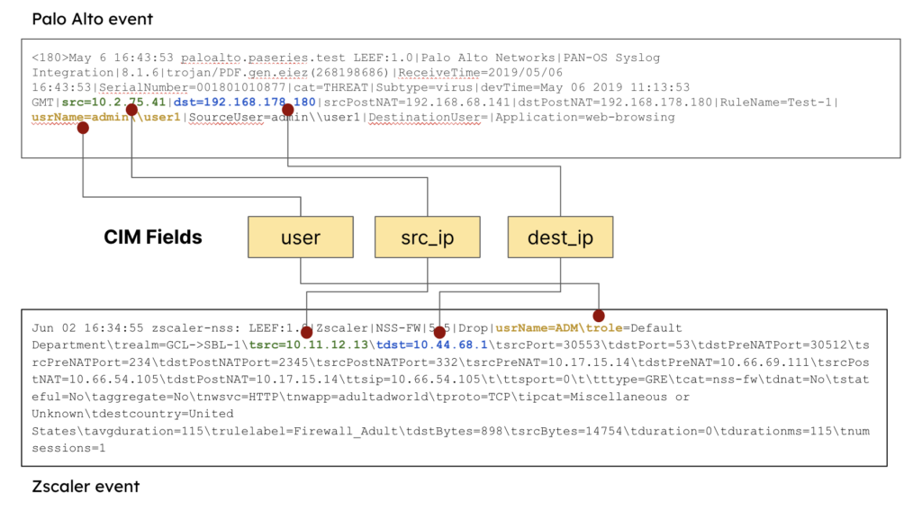Click "Application=web-browsing" text

pyautogui.click(x=585, y=117)
